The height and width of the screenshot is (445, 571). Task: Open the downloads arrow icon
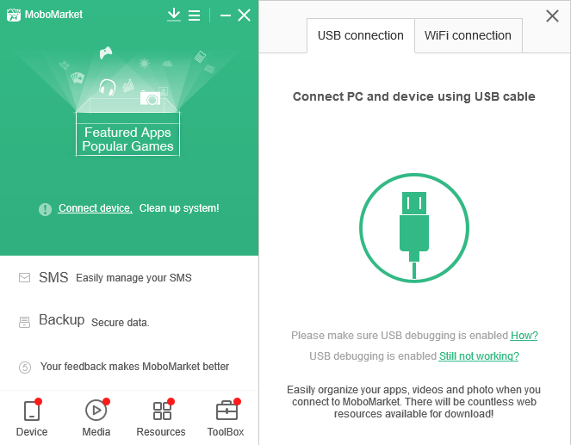pos(174,15)
